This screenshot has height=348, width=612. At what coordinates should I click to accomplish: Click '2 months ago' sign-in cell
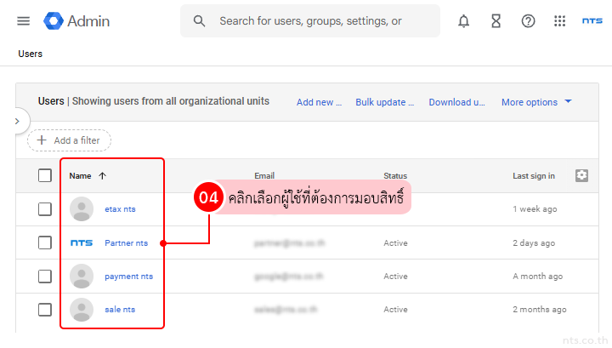pos(540,310)
